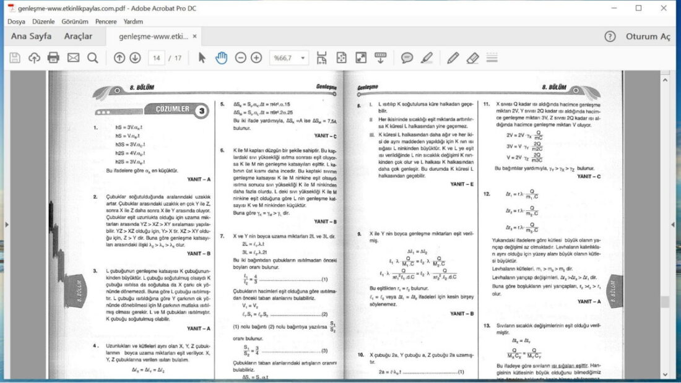This screenshot has height=383, width=681.
Task: Click the zoom percentage field %66,7
Action: [x=284, y=58]
